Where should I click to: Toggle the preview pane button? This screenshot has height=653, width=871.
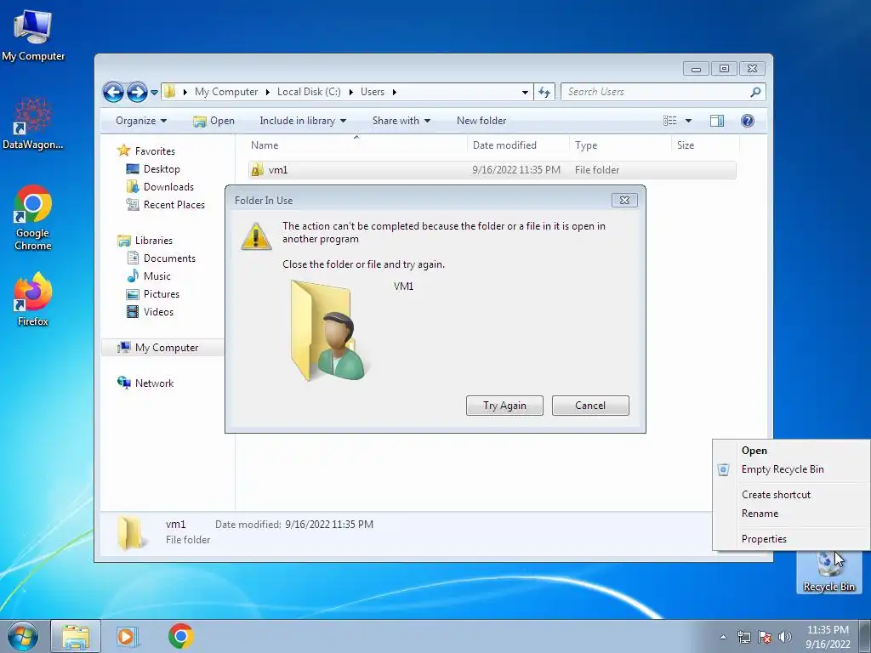(x=716, y=121)
